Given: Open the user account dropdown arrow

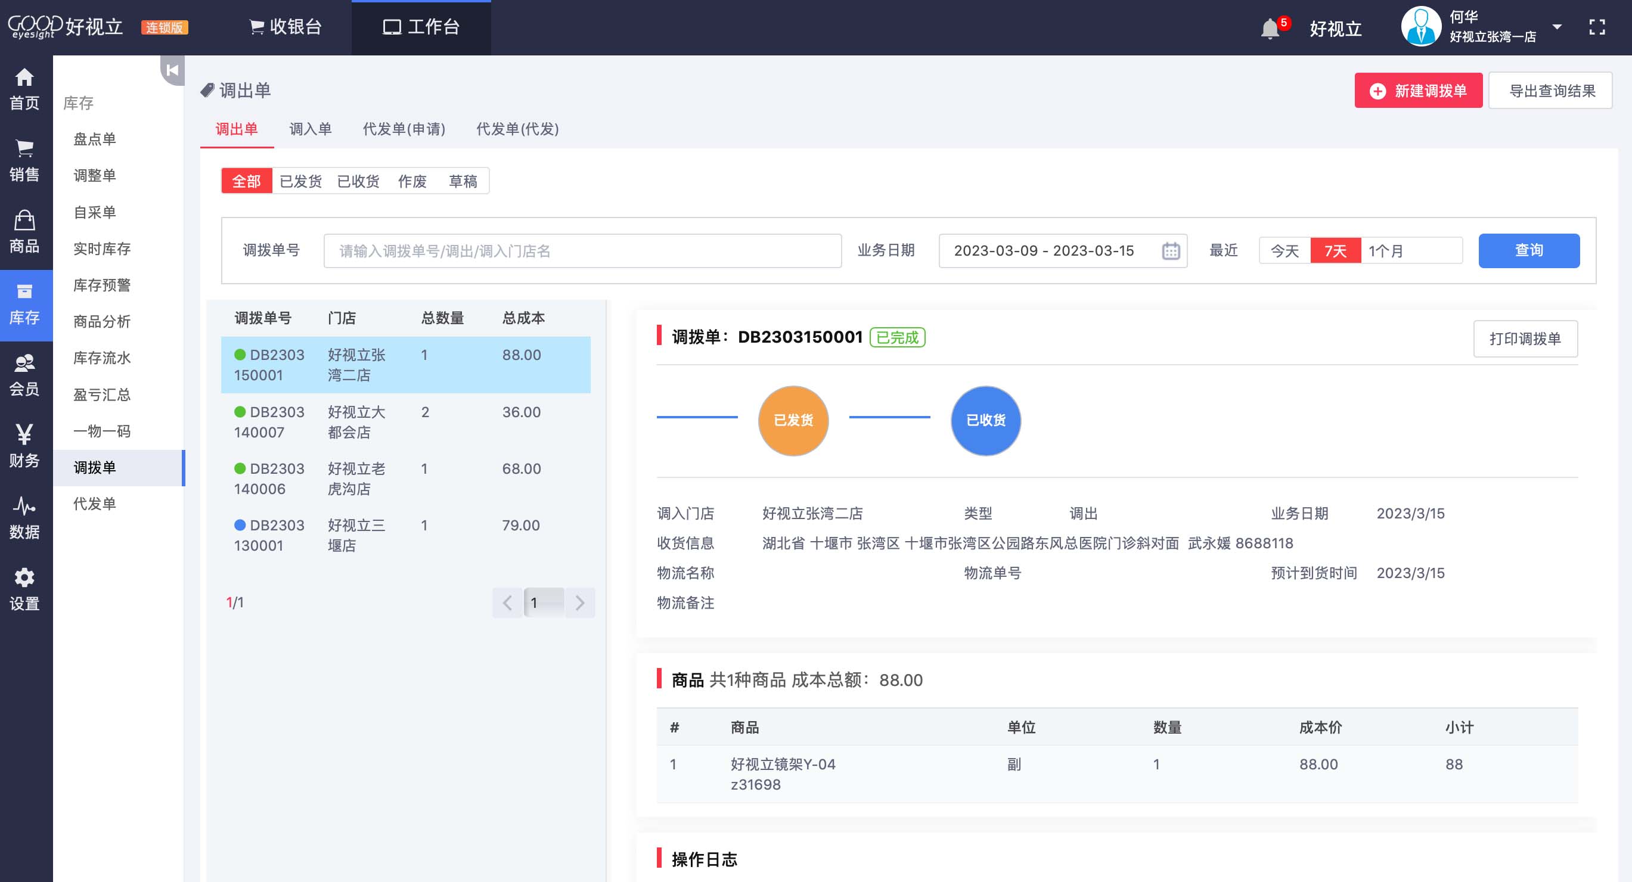Looking at the screenshot, I should [1557, 27].
